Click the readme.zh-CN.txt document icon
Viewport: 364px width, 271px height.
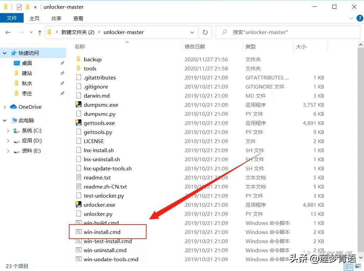pos(79,186)
